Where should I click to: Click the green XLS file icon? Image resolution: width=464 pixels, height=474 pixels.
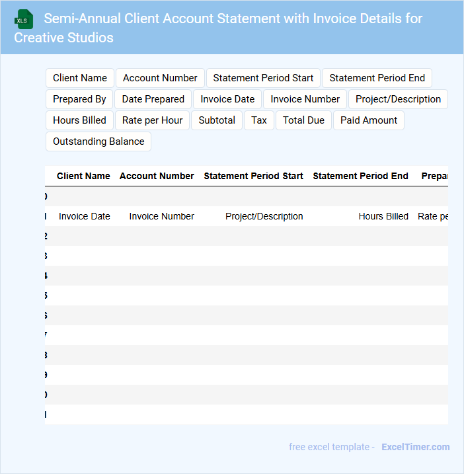(24, 19)
